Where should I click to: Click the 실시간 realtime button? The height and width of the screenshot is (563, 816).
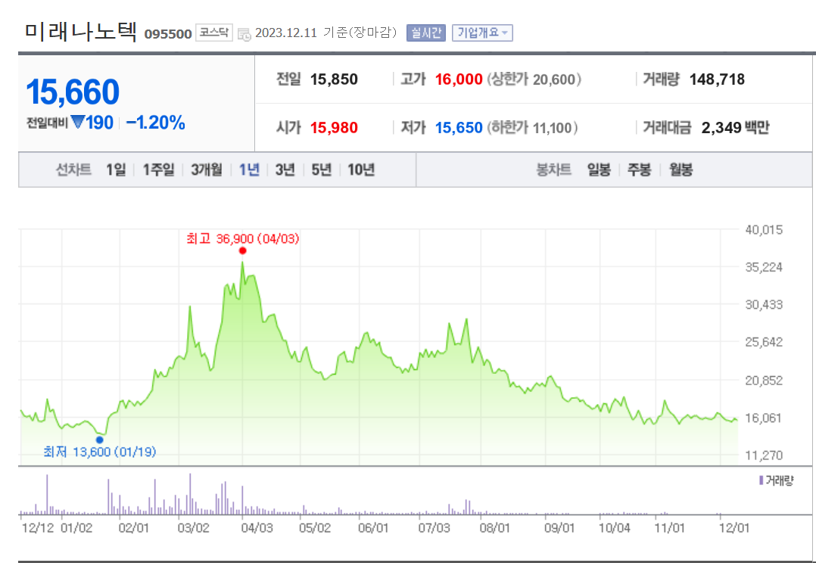[x=426, y=33]
